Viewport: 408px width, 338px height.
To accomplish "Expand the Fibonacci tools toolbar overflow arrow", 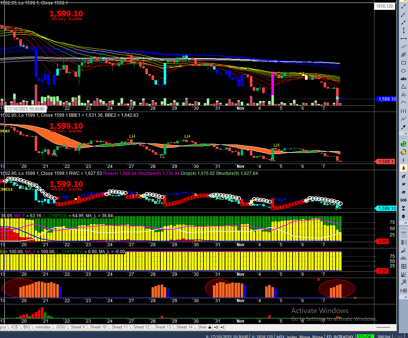I will [406, 297].
